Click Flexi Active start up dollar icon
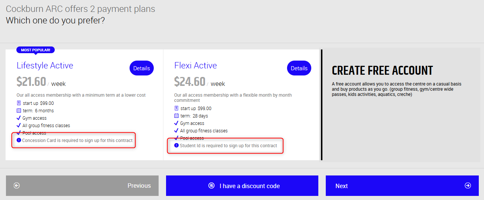 [x=176, y=108]
